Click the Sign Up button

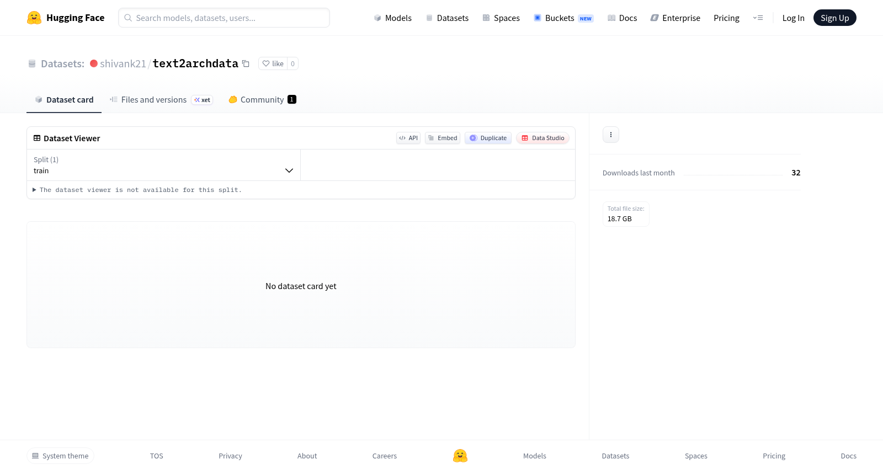[834, 18]
